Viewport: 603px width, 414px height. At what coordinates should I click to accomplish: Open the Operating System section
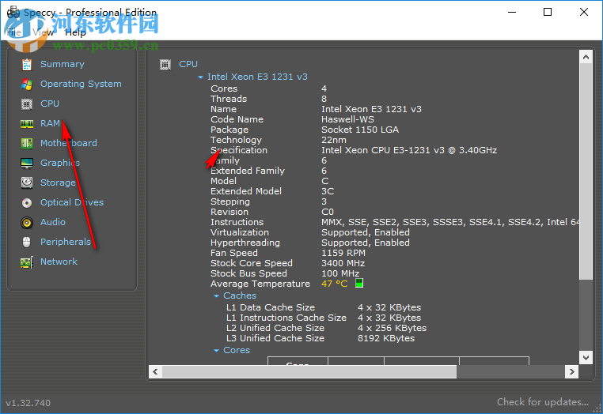click(81, 84)
